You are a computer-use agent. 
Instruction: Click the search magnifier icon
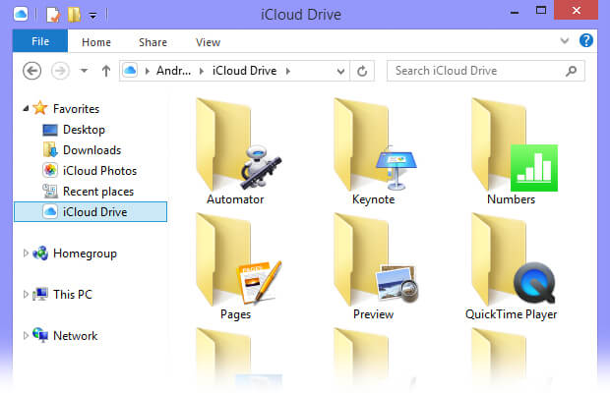click(x=571, y=71)
